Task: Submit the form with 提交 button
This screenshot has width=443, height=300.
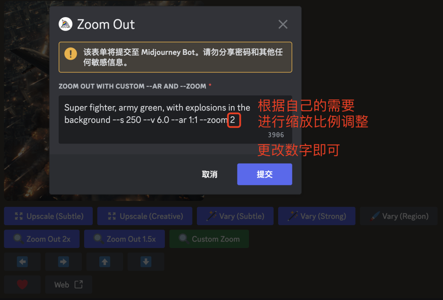Action: [x=265, y=174]
